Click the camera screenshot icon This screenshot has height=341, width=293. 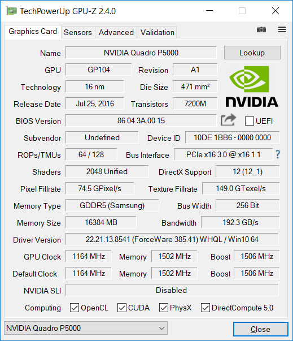pyautogui.click(x=261, y=29)
